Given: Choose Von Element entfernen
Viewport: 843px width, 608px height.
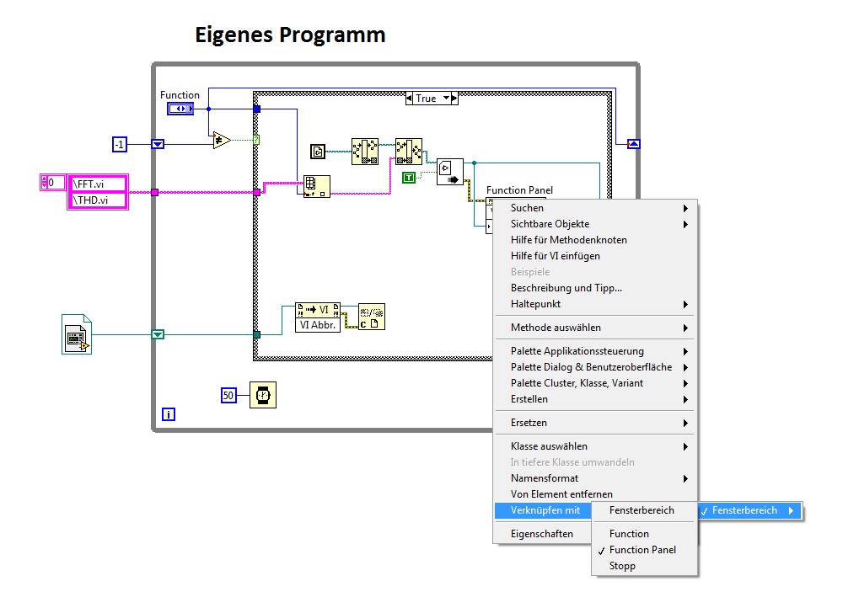Looking at the screenshot, I should pyautogui.click(x=595, y=494).
